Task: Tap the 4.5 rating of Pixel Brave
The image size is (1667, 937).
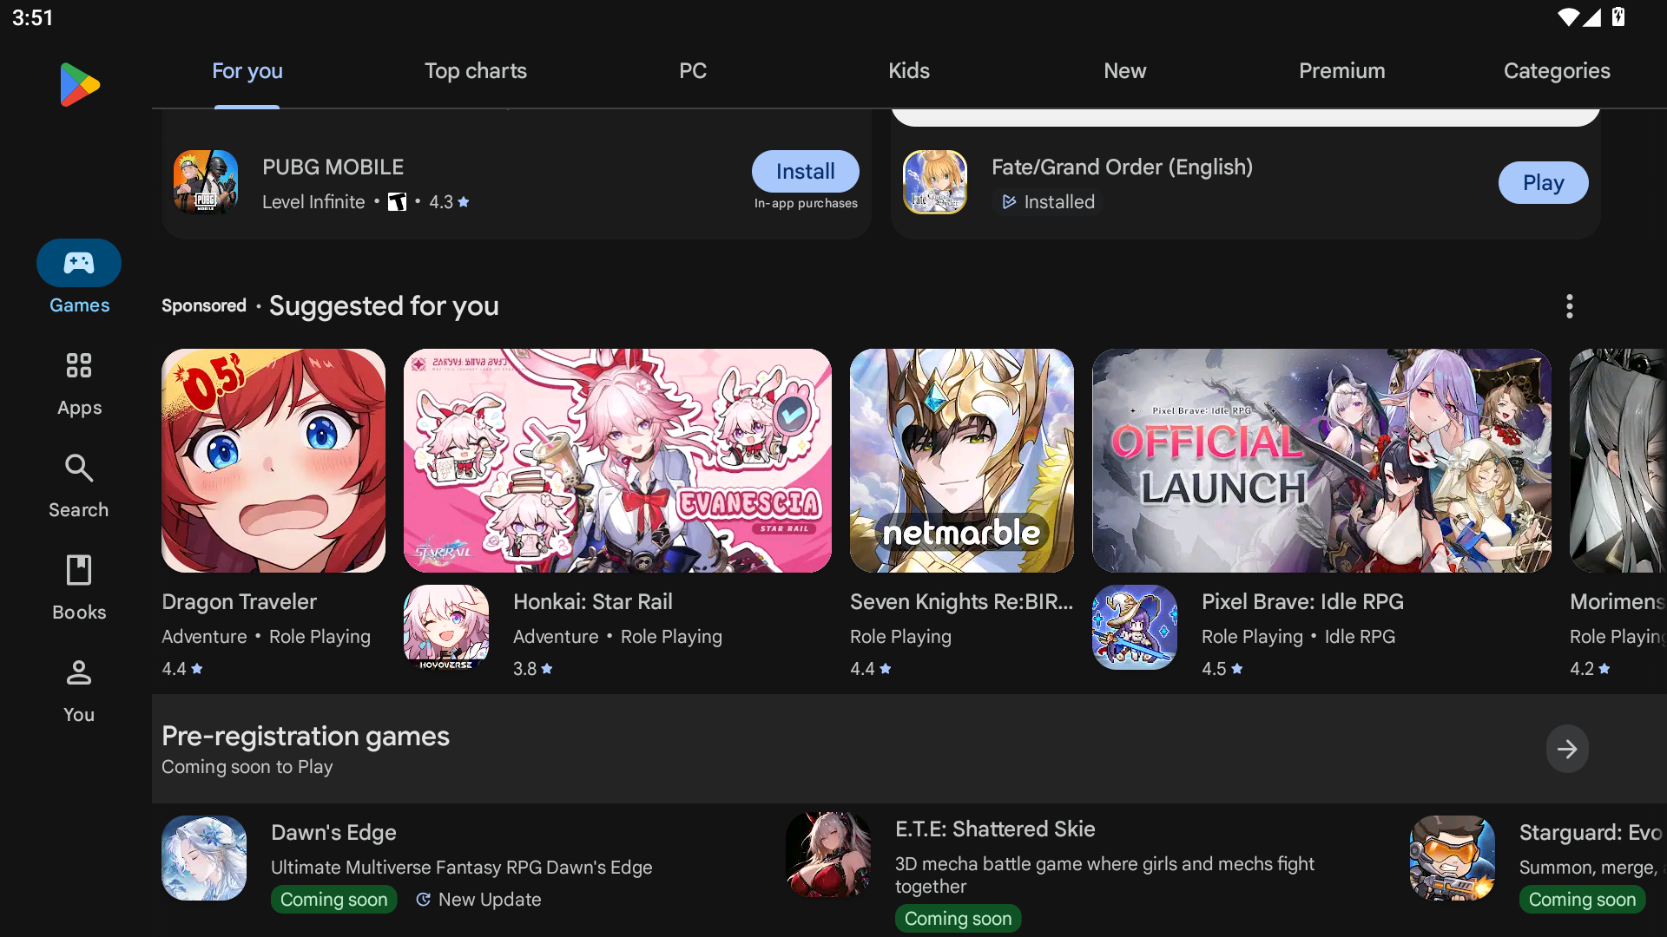Action: coord(1222,669)
